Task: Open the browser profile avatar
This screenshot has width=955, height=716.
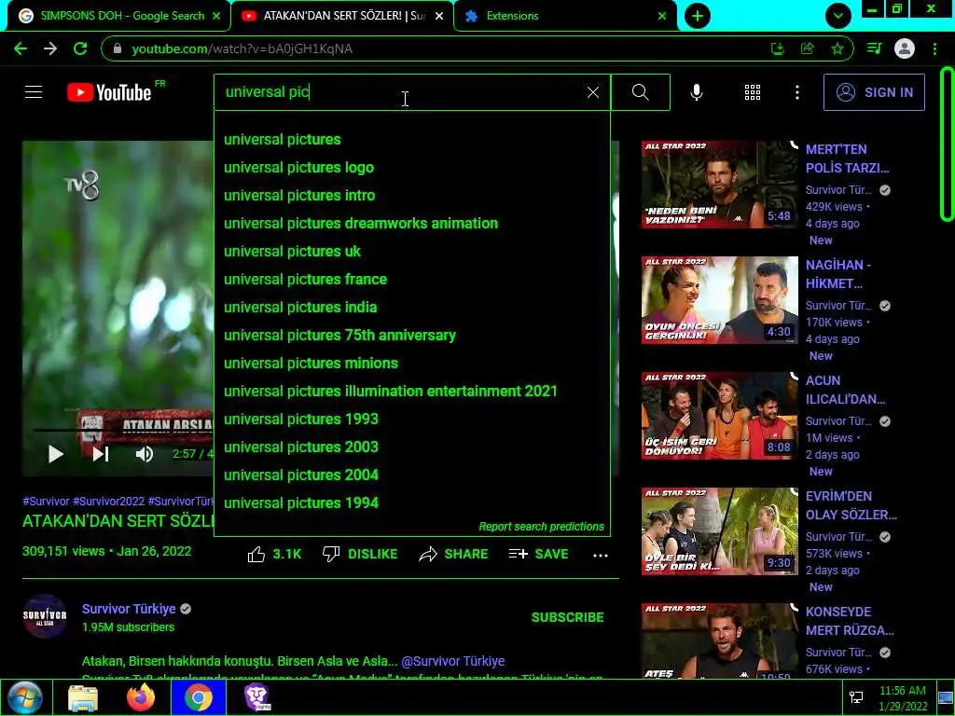Action: point(904,48)
